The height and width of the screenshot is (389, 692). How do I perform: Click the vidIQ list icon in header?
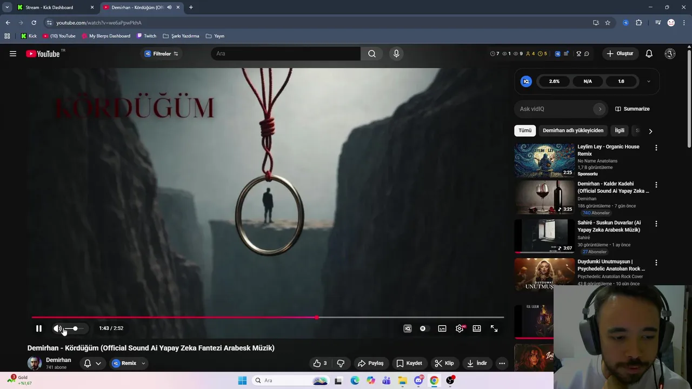point(566,53)
